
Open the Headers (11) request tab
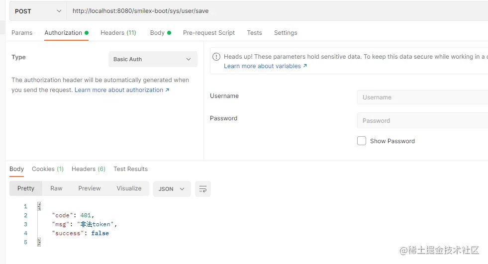click(x=118, y=33)
